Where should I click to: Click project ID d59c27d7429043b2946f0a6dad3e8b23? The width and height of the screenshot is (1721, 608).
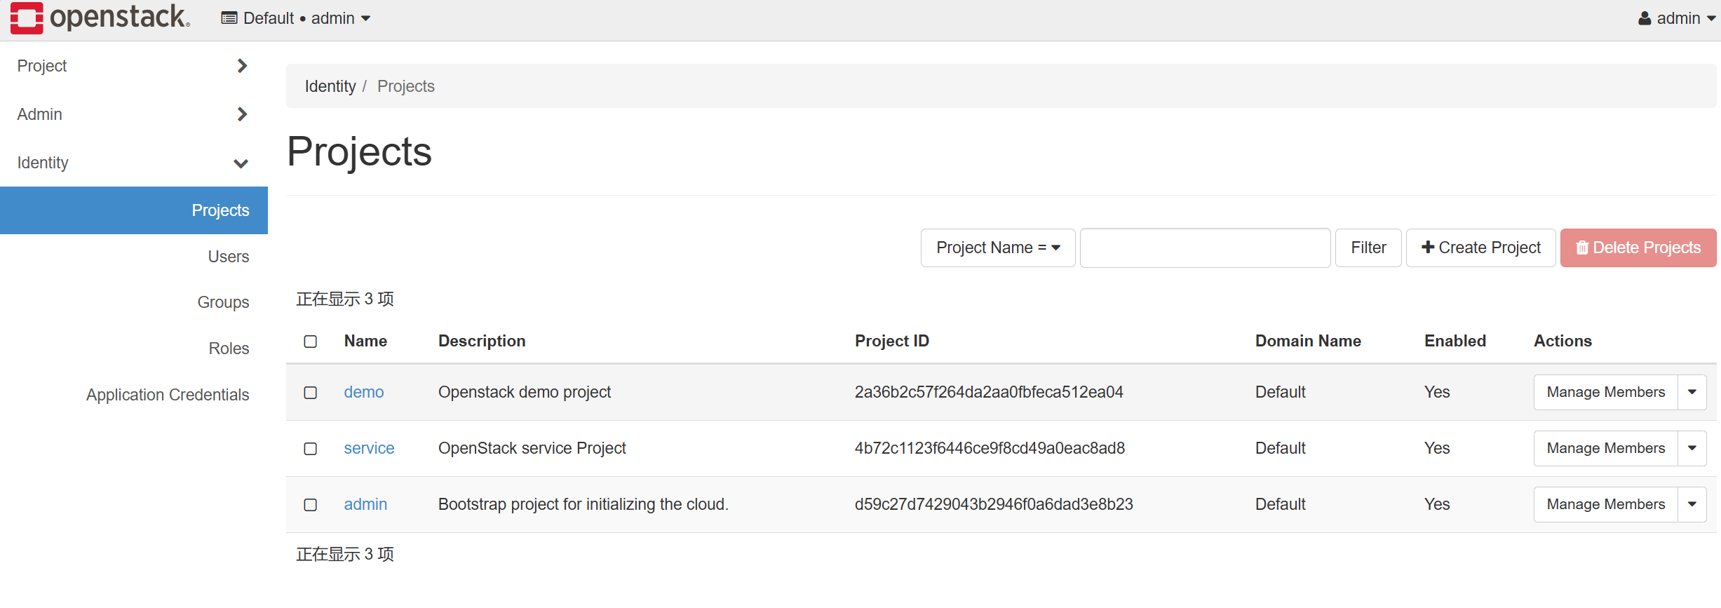(x=994, y=504)
